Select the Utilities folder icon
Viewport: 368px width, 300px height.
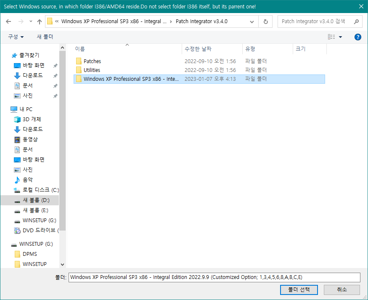(x=79, y=70)
